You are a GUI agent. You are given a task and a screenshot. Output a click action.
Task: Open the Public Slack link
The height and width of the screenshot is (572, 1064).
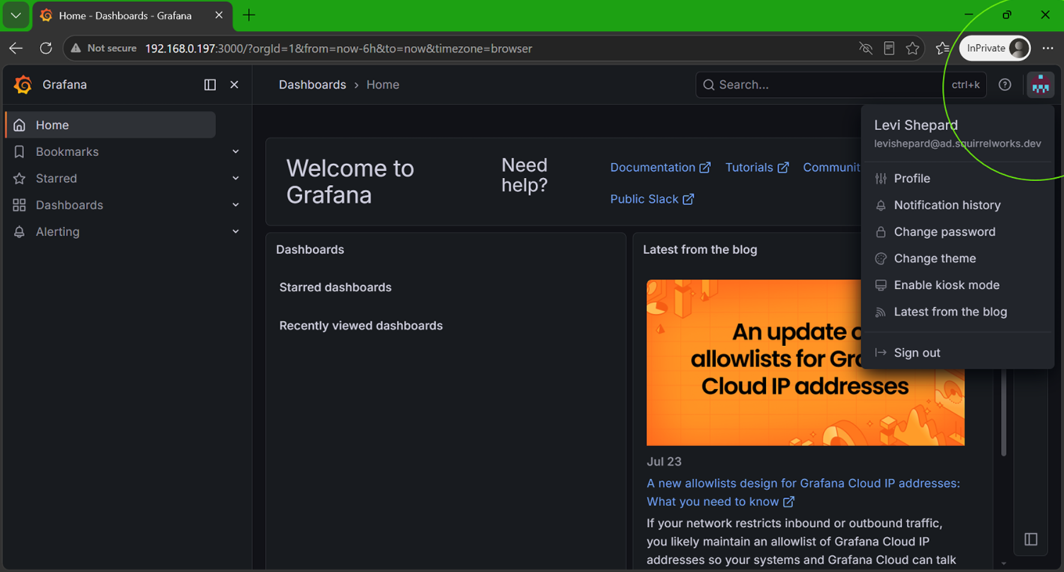coord(652,199)
